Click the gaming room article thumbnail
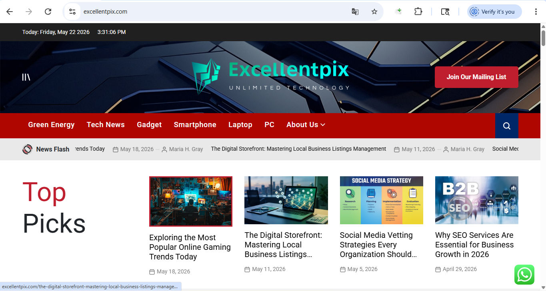 (191, 201)
